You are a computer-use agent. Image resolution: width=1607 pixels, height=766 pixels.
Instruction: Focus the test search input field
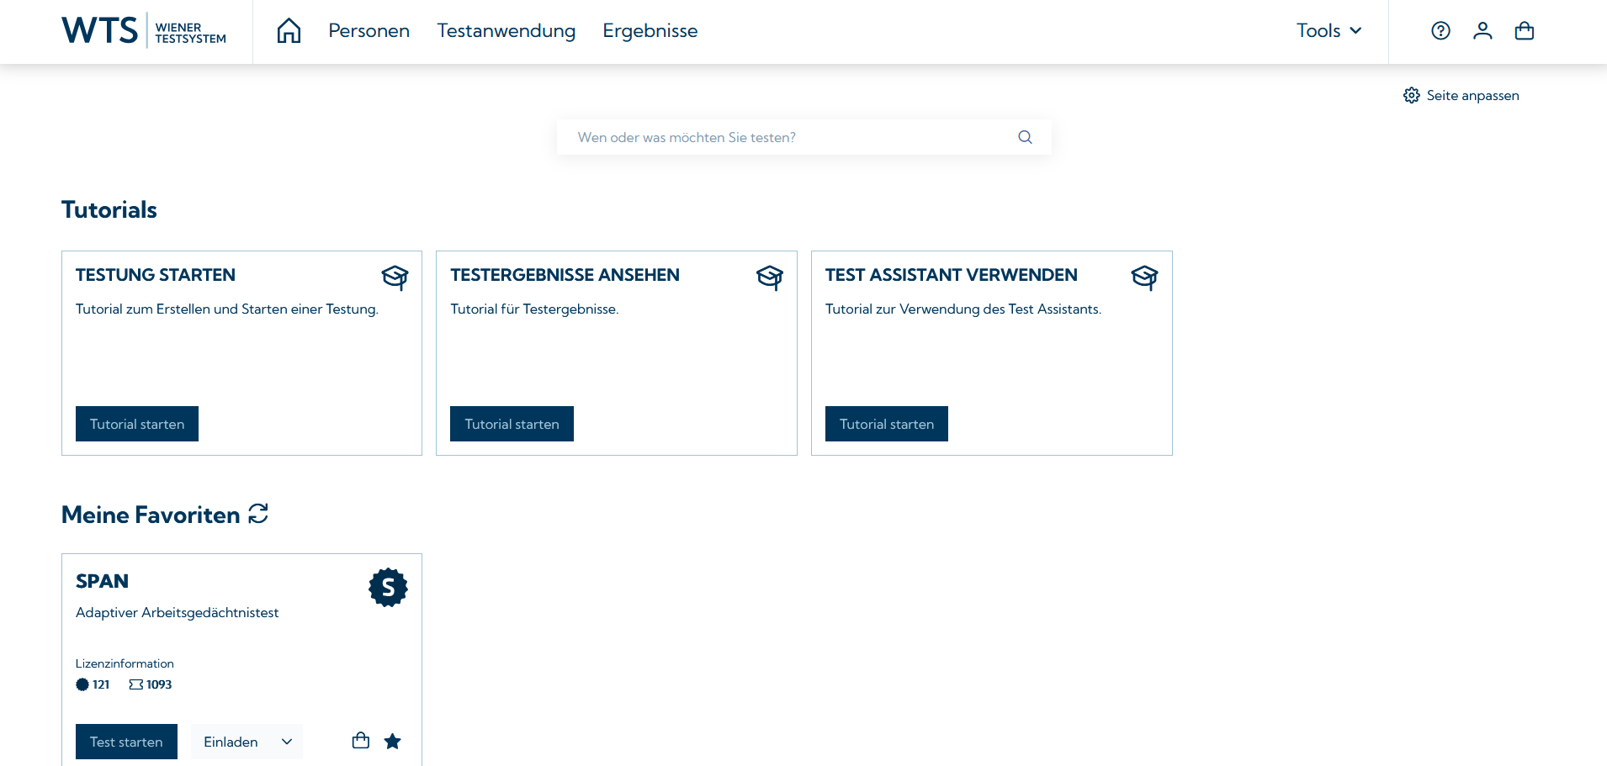coord(791,137)
